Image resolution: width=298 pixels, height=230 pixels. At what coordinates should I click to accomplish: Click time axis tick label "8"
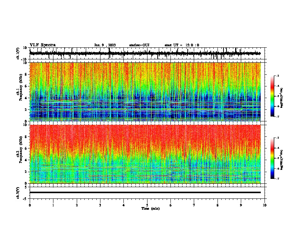pos(217,205)
